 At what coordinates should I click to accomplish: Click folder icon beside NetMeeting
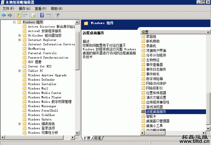click(24, 48)
